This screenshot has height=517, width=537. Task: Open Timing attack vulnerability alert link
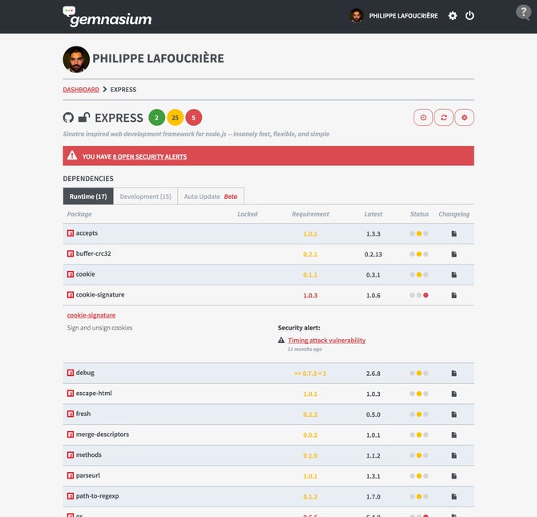pyautogui.click(x=327, y=340)
